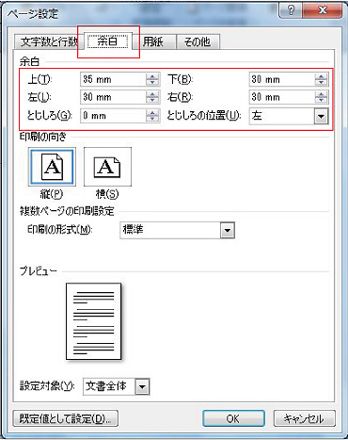The width and height of the screenshot is (348, 440).
Task: Click the help question mark button
Action: click(x=291, y=11)
